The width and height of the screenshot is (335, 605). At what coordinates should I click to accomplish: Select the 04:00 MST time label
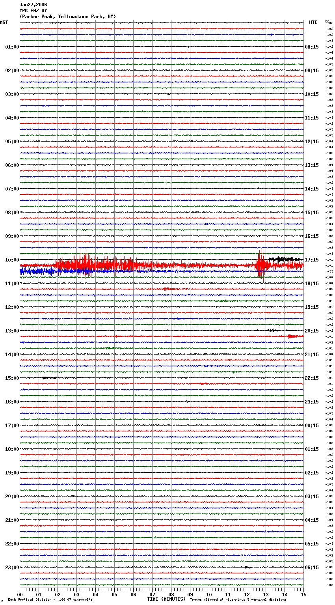(12, 118)
